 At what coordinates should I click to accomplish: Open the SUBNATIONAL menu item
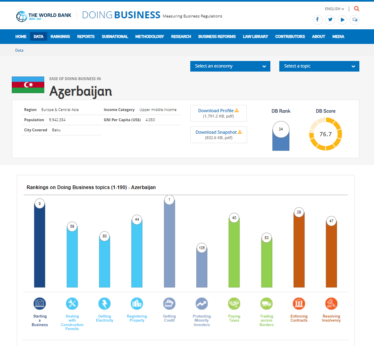(115, 37)
